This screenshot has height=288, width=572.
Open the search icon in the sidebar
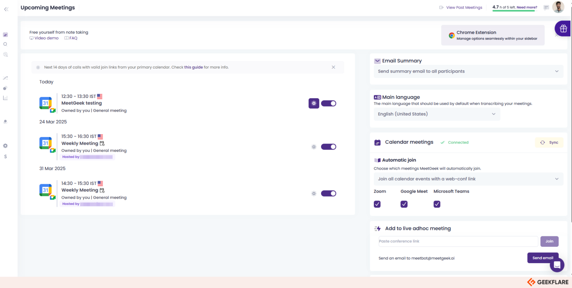pos(5,44)
